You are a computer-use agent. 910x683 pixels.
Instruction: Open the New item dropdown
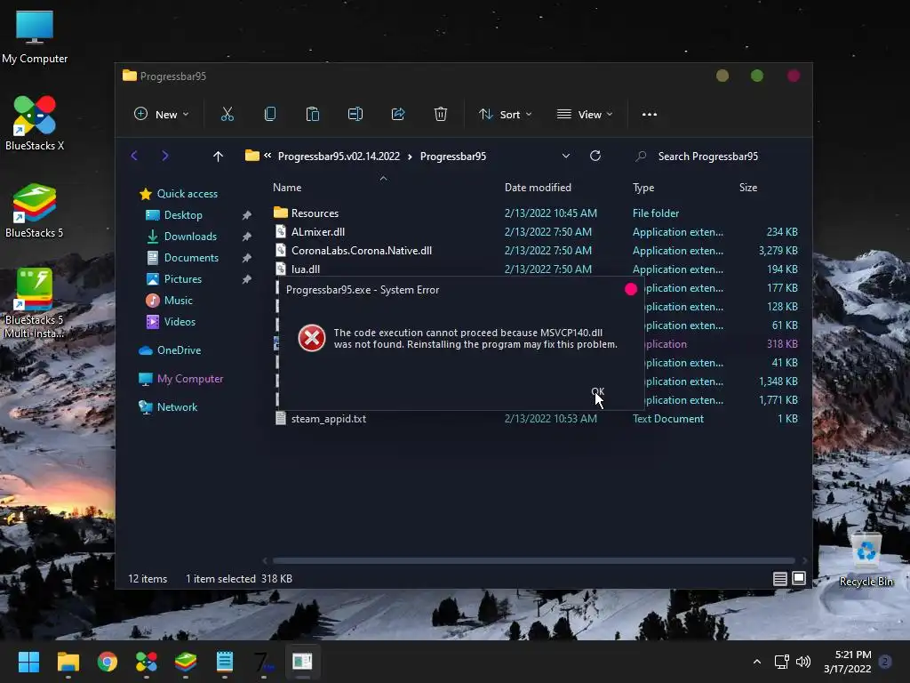pos(161,115)
